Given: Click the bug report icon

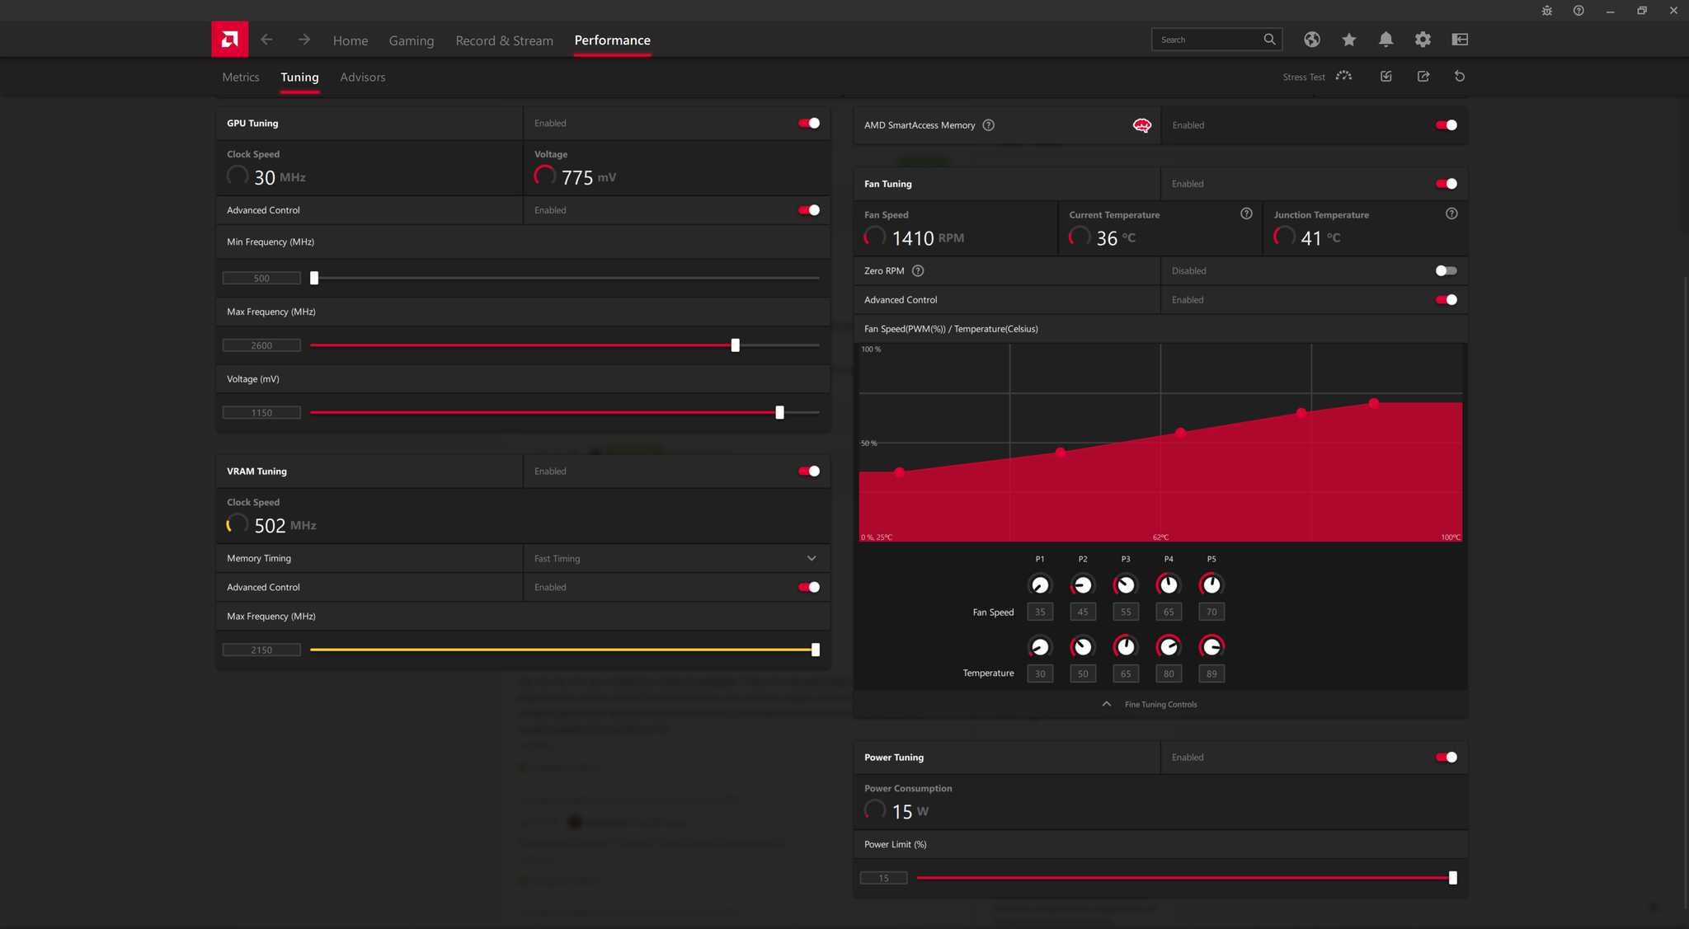Looking at the screenshot, I should (x=1546, y=11).
